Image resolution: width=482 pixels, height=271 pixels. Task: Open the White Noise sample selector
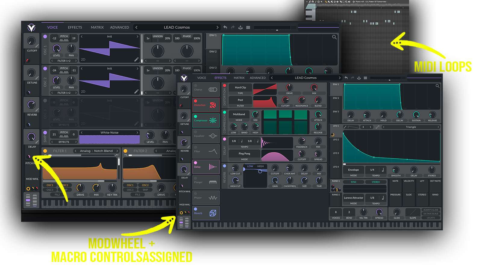pyautogui.click(x=109, y=132)
